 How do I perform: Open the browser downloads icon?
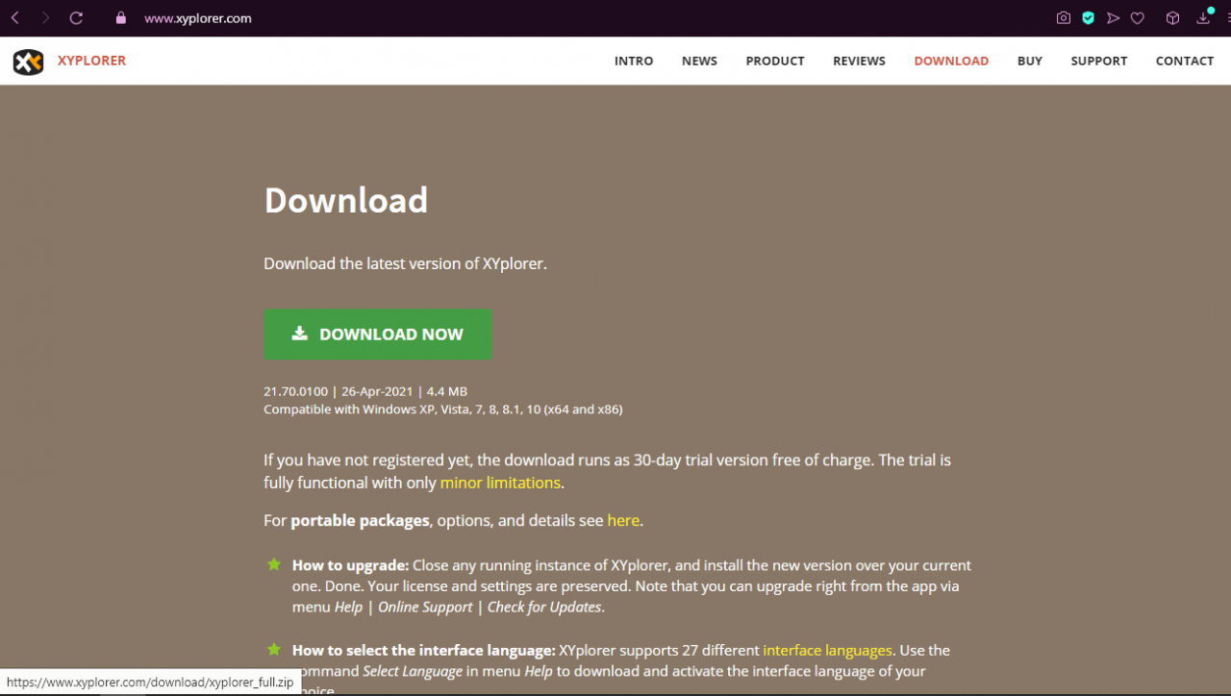pyautogui.click(x=1203, y=18)
